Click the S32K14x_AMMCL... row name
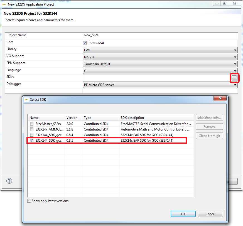Viewport: 243px width, 226px height. tap(50, 129)
